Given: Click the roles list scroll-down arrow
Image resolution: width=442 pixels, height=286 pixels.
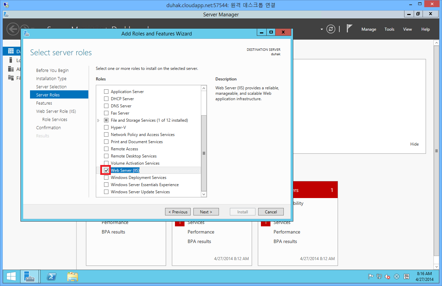Looking at the screenshot, I should click(x=204, y=194).
